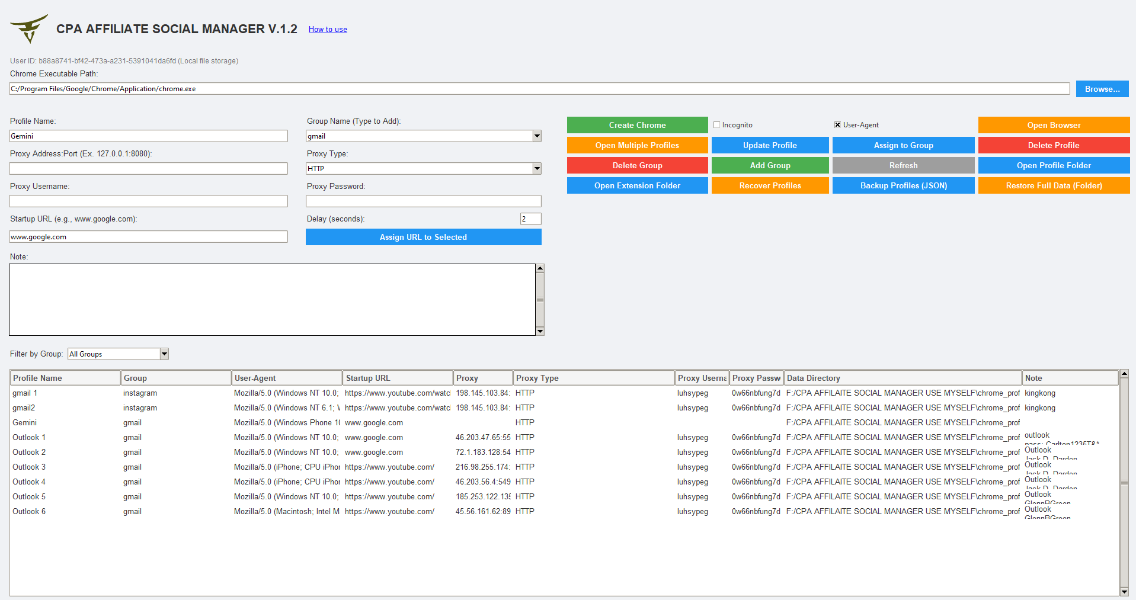1136x600 pixels.
Task: Click the Delete Profile button
Action: point(1054,145)
